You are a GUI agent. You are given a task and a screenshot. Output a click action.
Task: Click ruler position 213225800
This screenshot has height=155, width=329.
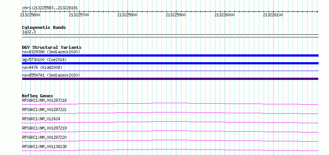click(x=128, y=15)
